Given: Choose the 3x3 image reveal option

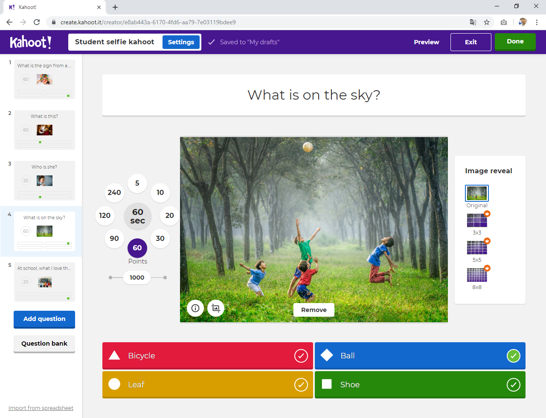Looking at the screenshot, I should (477, 221).
